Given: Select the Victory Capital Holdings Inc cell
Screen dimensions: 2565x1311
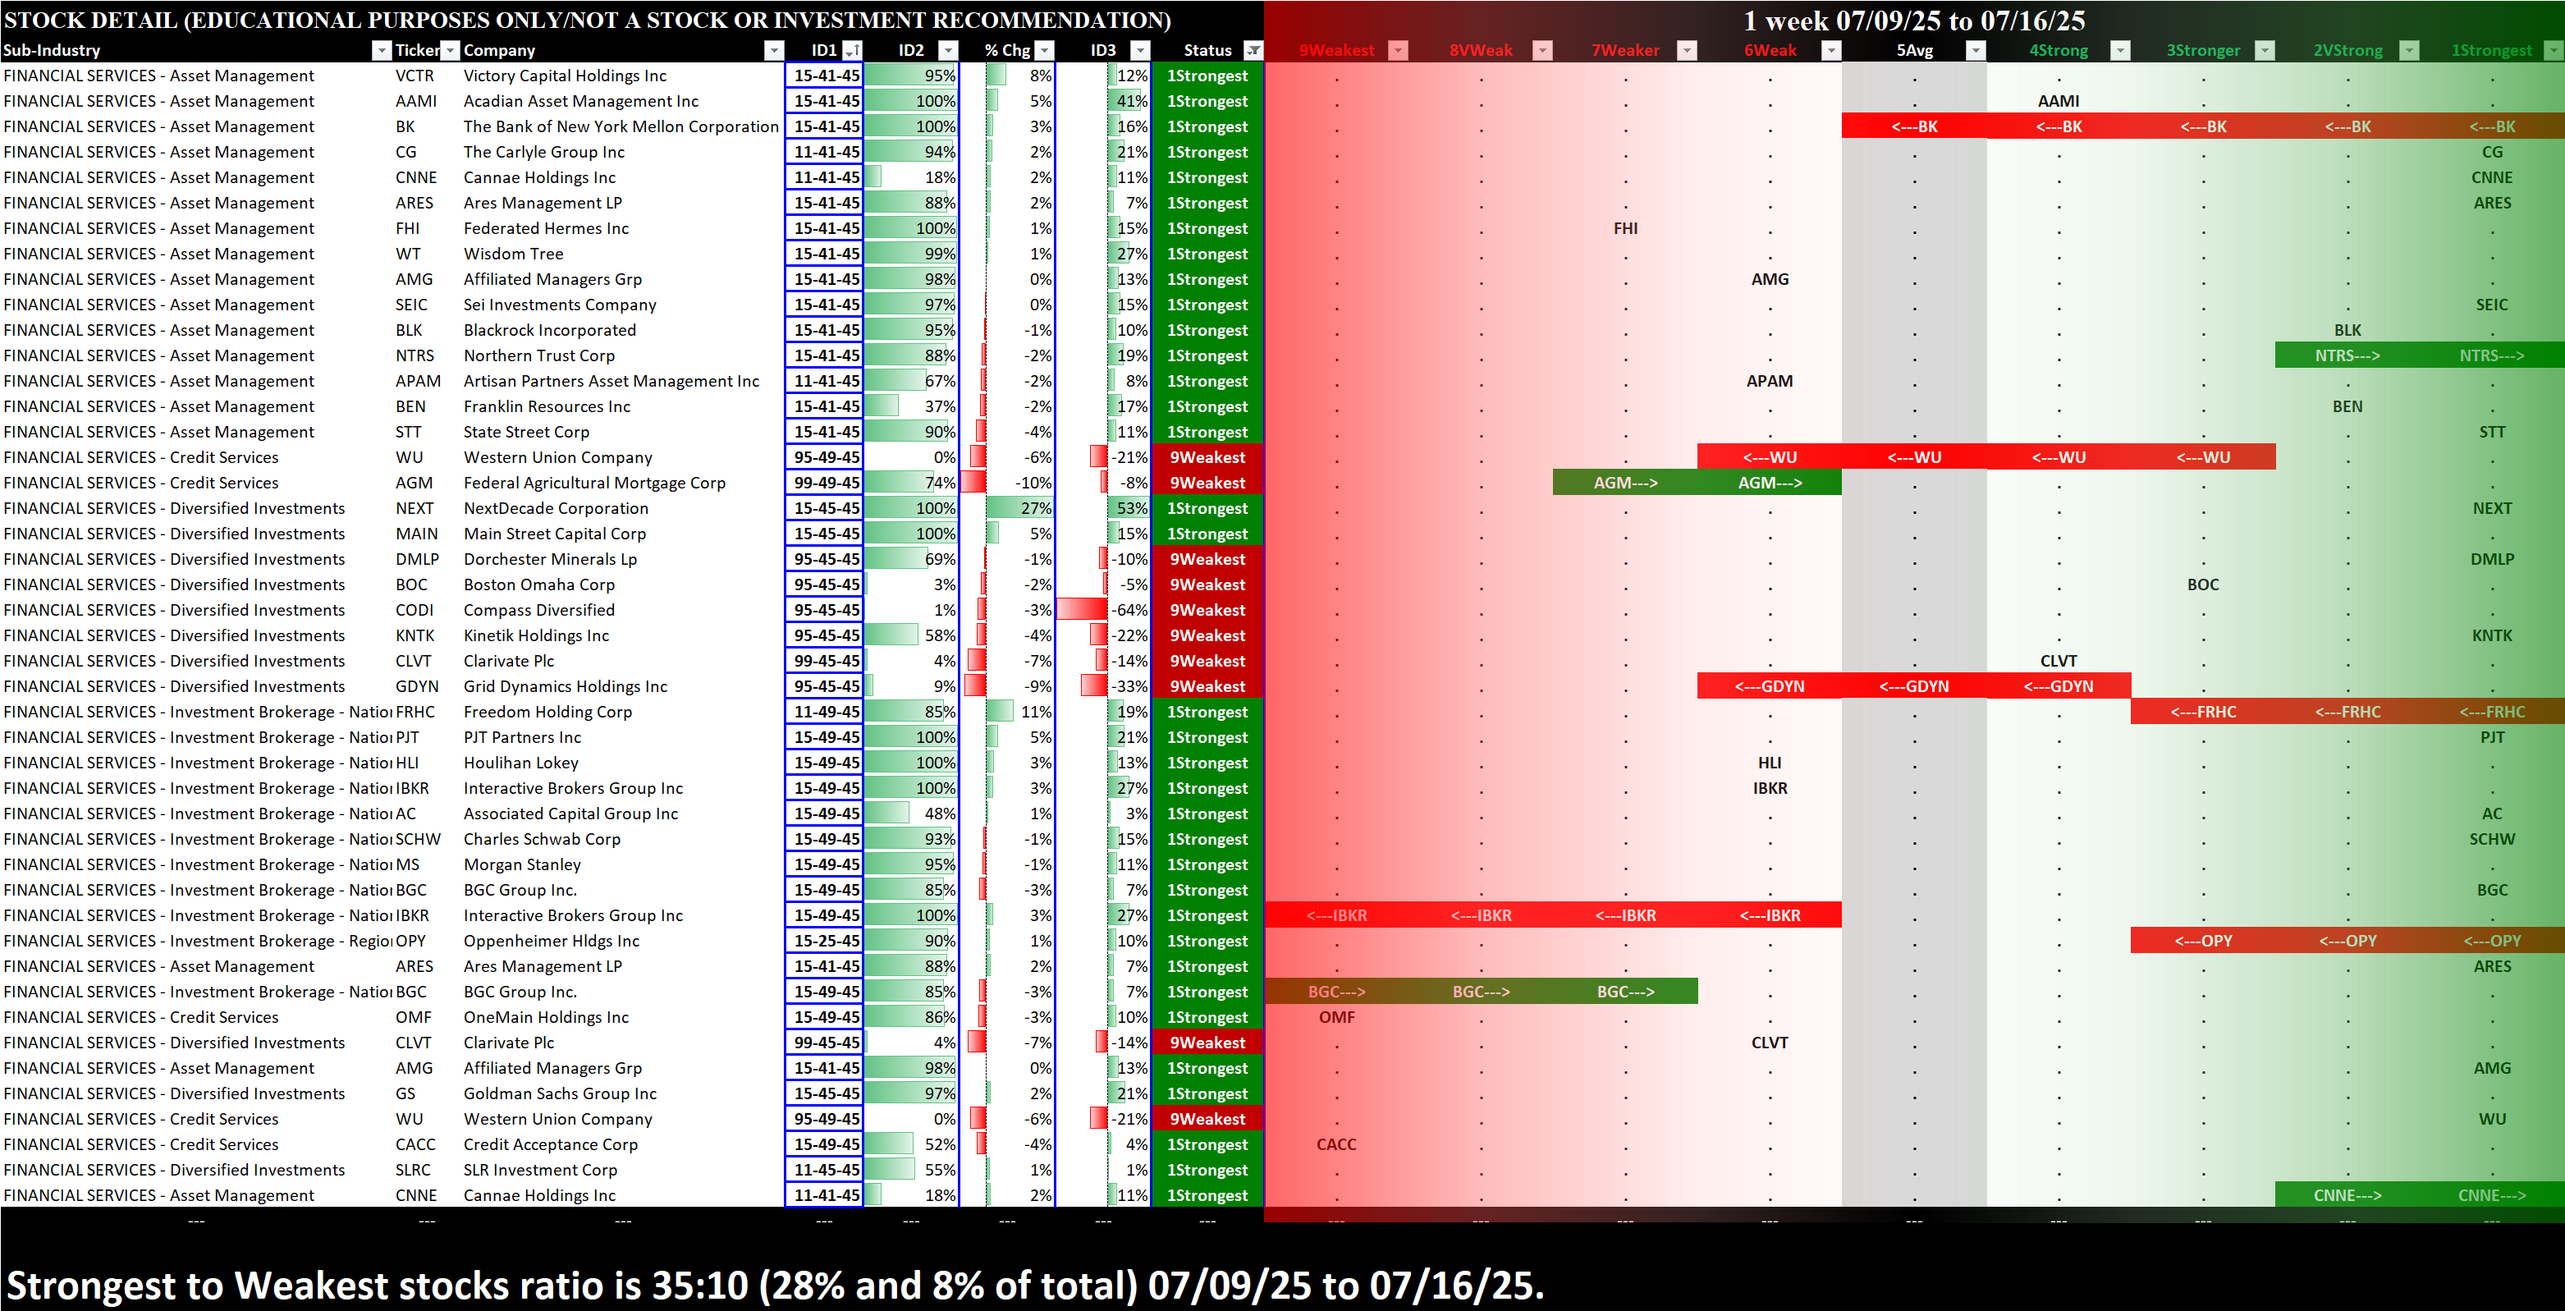Looking at the screenshot, I should point(565,76).
